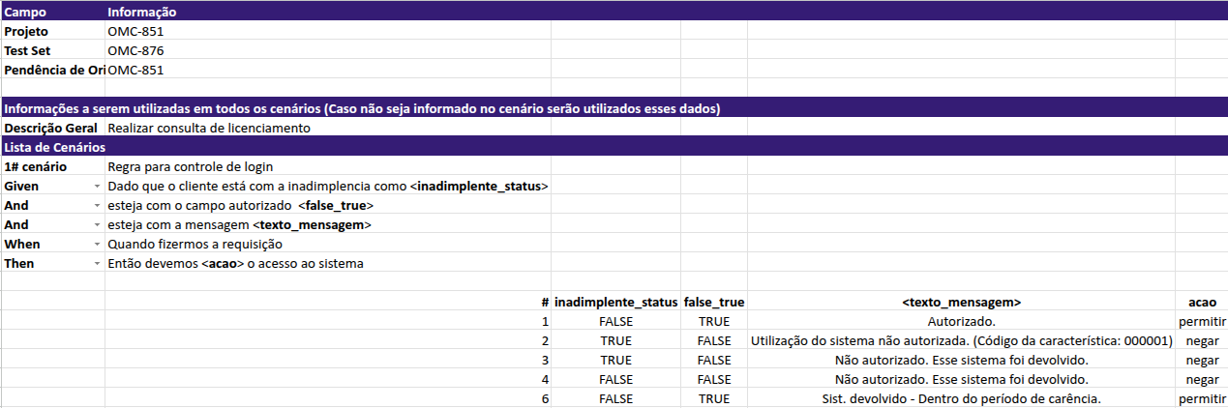Viewport: 1228px width, 408px height.
Task: Open the Given row dropdown arrow
Action: [97, 186]
